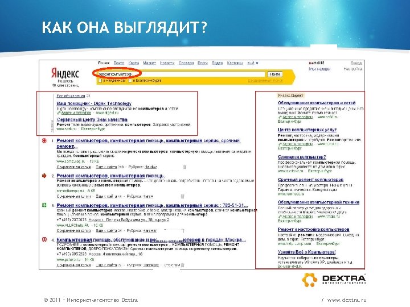The width and height of the screenshot is (410, 307).
Task: Open Директ ad 'Обслуживание компьютерной техники'
Action: click(x=318, y=202)
